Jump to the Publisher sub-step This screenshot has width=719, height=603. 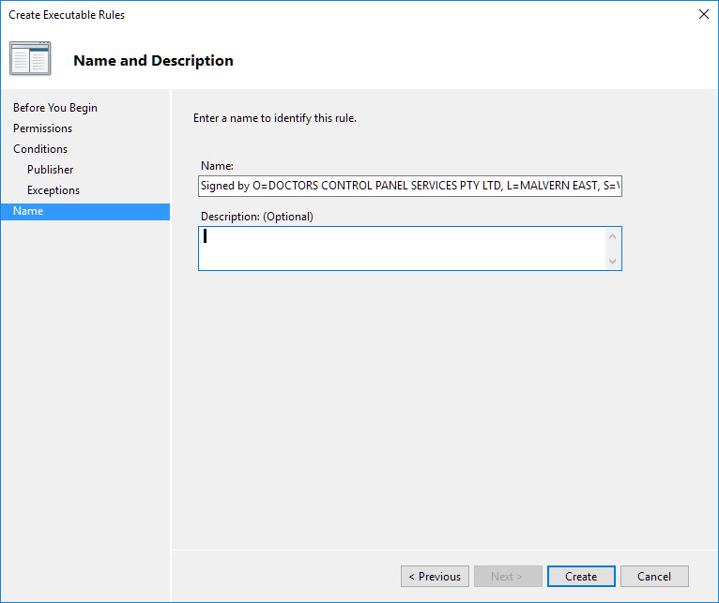point(50,170)
